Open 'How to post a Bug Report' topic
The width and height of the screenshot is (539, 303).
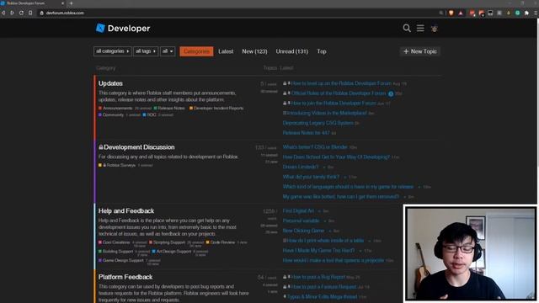(318, 277)
